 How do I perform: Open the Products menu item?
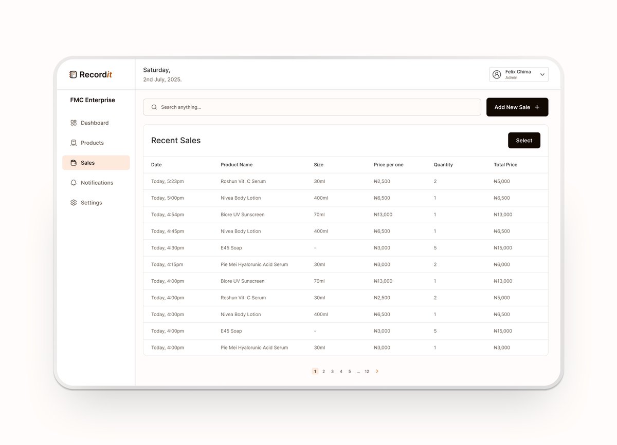[x=96, y=143]
